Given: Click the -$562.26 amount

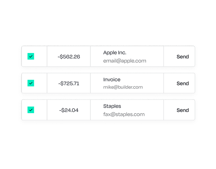Looking at the screenshot, I should coord(69,57).
